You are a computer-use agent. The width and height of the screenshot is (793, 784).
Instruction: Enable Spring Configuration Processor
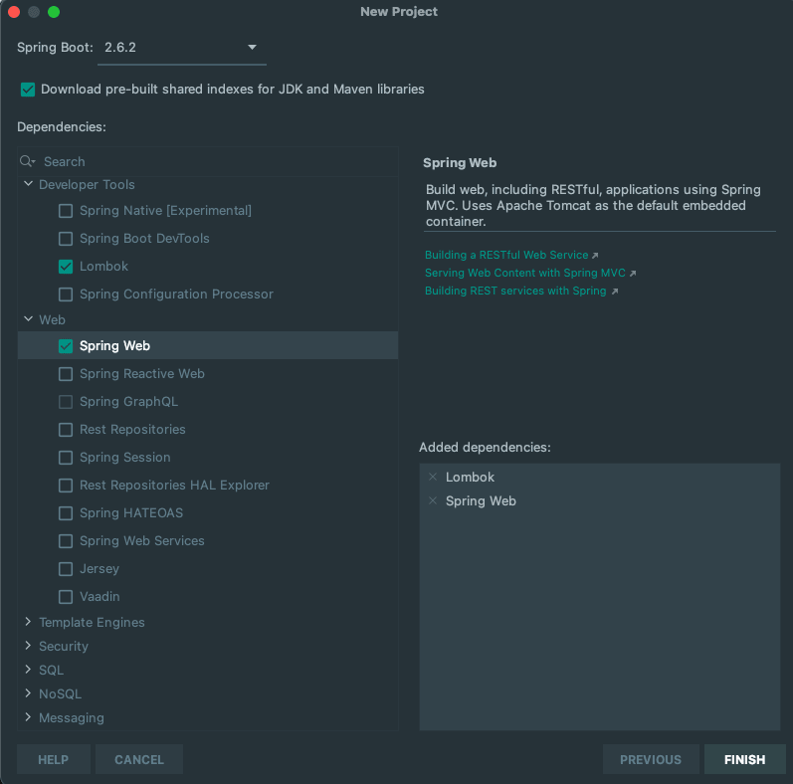pyautogui.click(x=66, y=294)
